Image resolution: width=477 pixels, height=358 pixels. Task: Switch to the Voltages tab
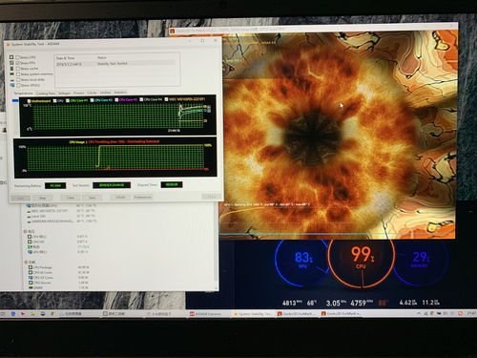(x=64, y=93)
